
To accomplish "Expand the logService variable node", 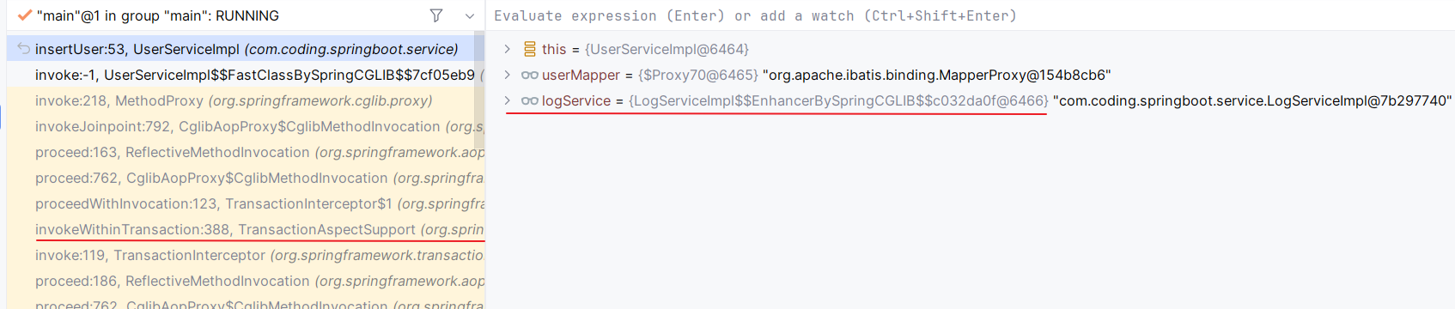I will pyautogui.click(x=508, y=100).
